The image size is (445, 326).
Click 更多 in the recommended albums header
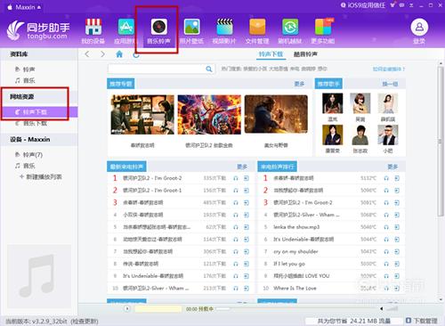tap(299, 84)
